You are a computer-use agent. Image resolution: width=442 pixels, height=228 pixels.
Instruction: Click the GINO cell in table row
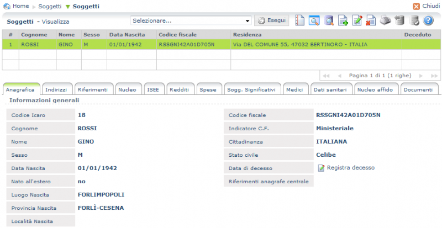click(69, 45)
